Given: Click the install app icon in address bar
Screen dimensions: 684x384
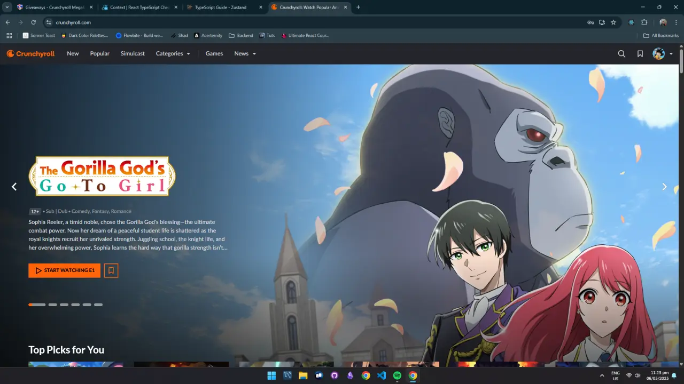Looking at the screenshot, I should pyautogui.click(x=602, y=22).
